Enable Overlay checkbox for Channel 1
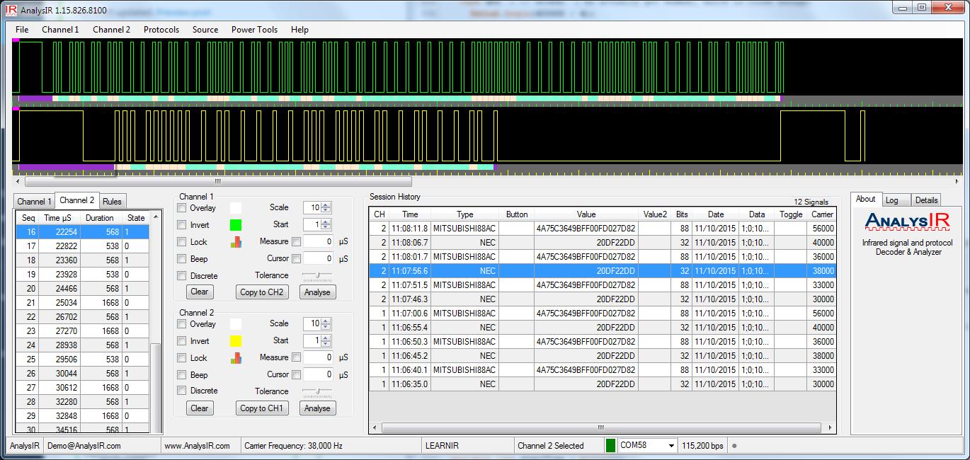The height and width of the screenshot is (460, 970). point(182,208)
